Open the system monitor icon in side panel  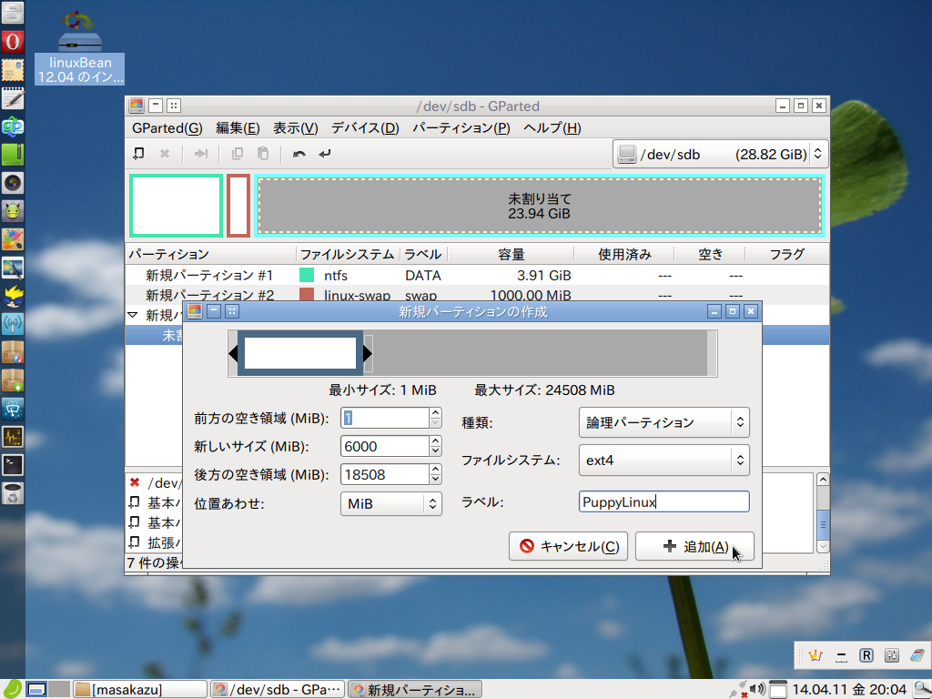[13, 437]
